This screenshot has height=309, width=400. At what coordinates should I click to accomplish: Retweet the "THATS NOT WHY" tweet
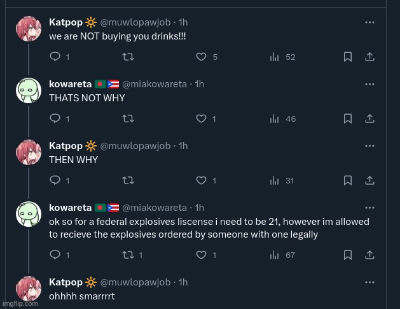pos(128,119)
